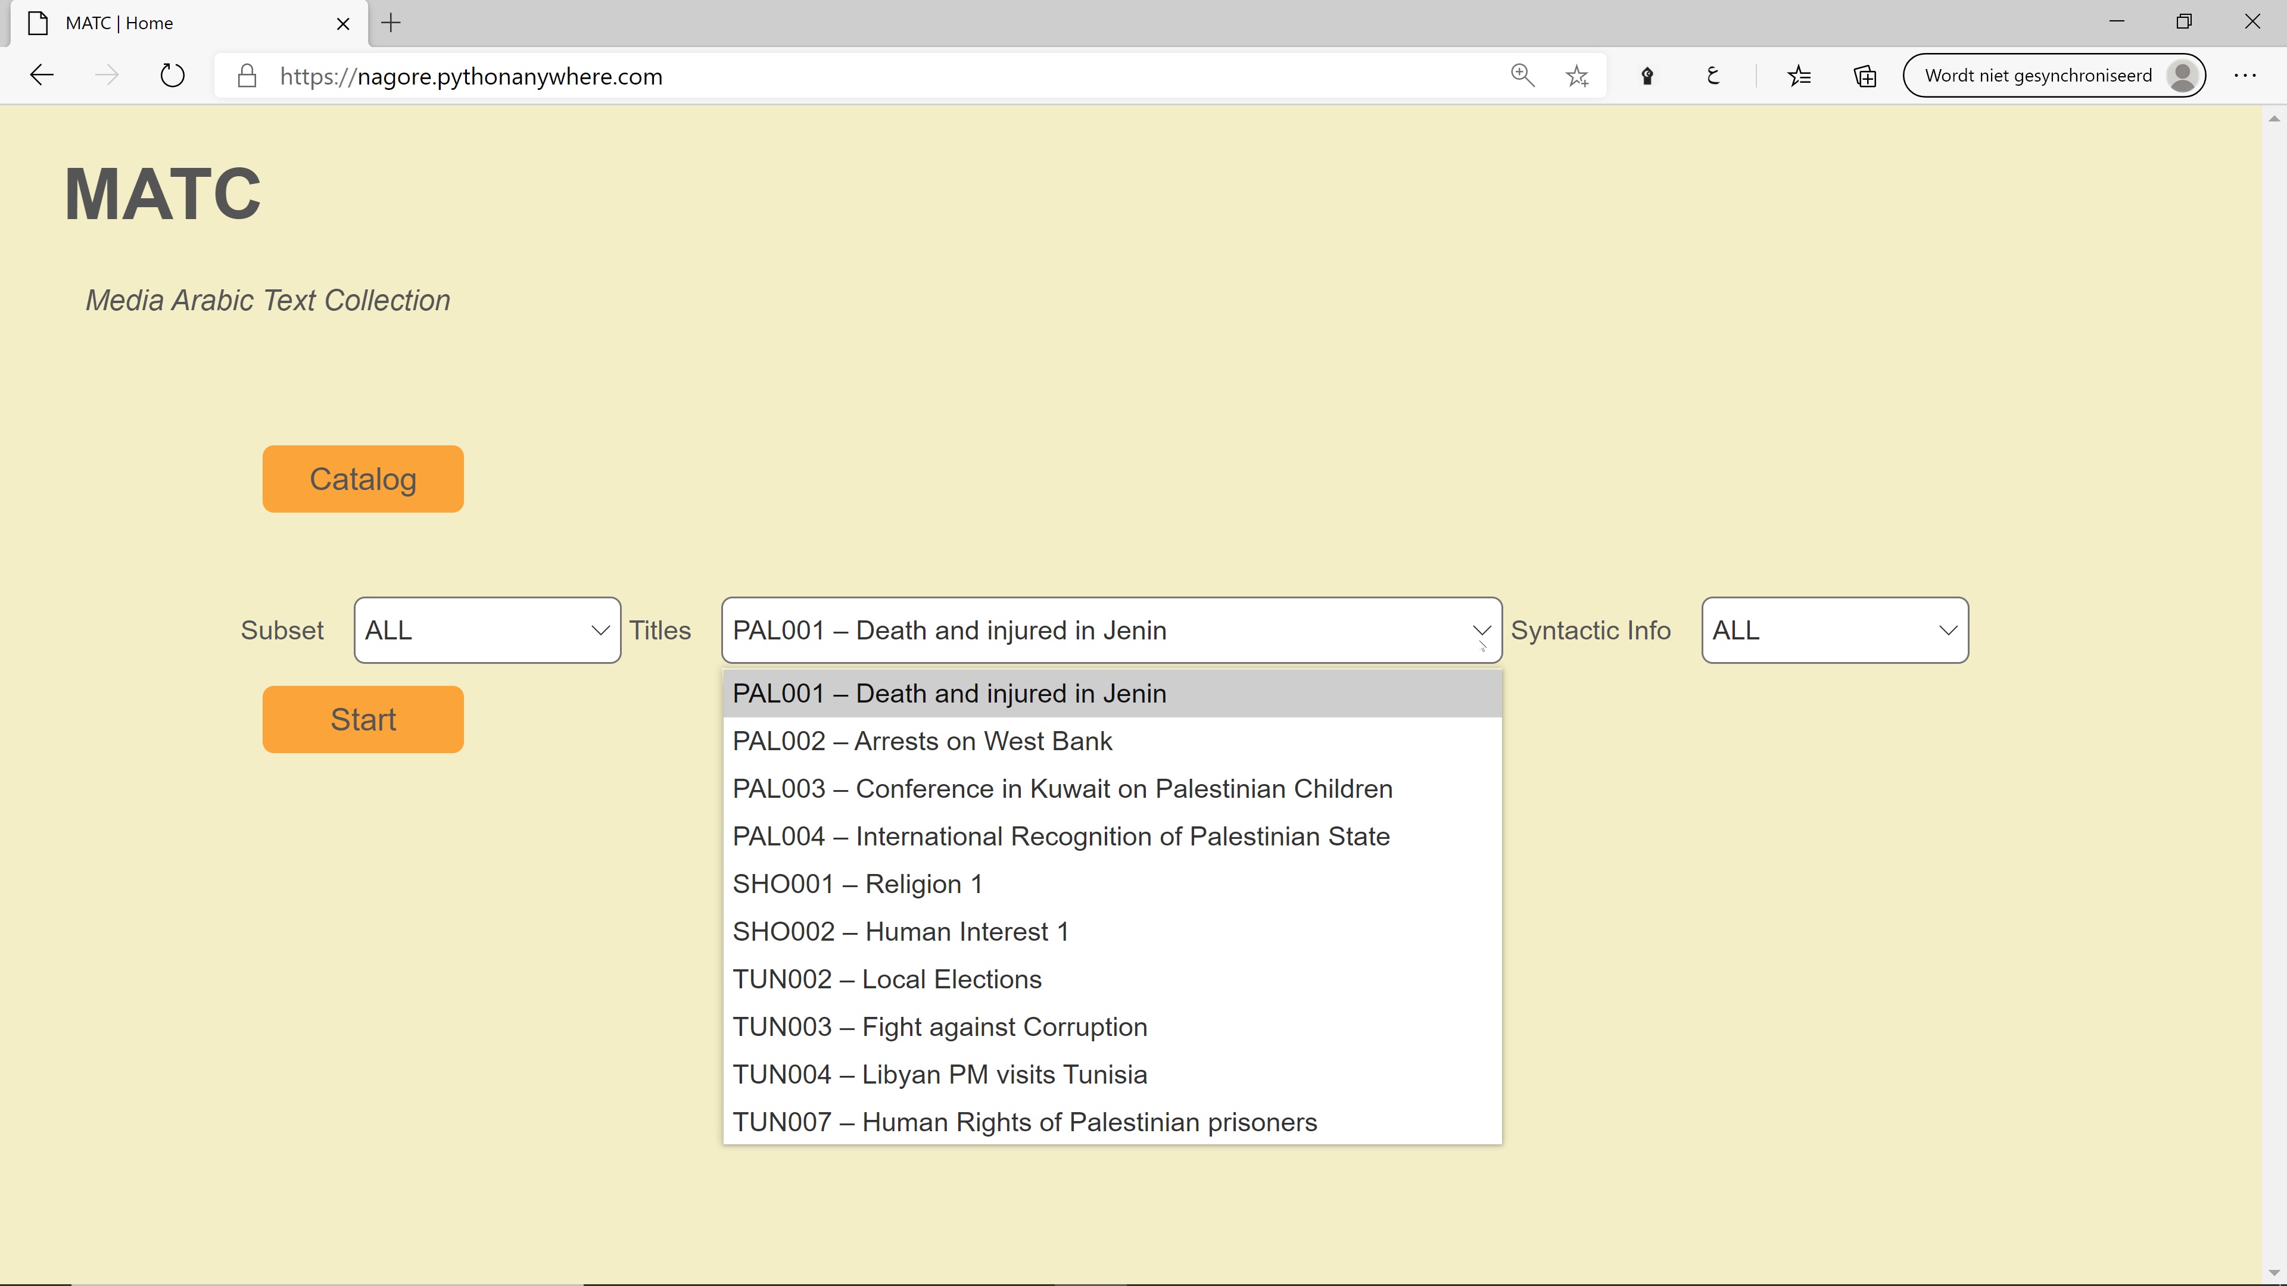Open the Syntactic Info dropdown
This screenshot has height=1286, width=2287.
click(1835, 630)
